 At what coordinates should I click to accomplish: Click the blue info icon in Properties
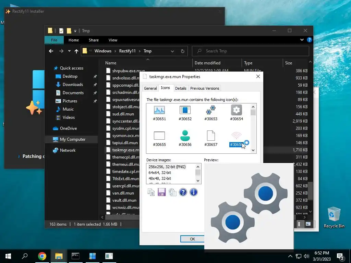point(194,192)
